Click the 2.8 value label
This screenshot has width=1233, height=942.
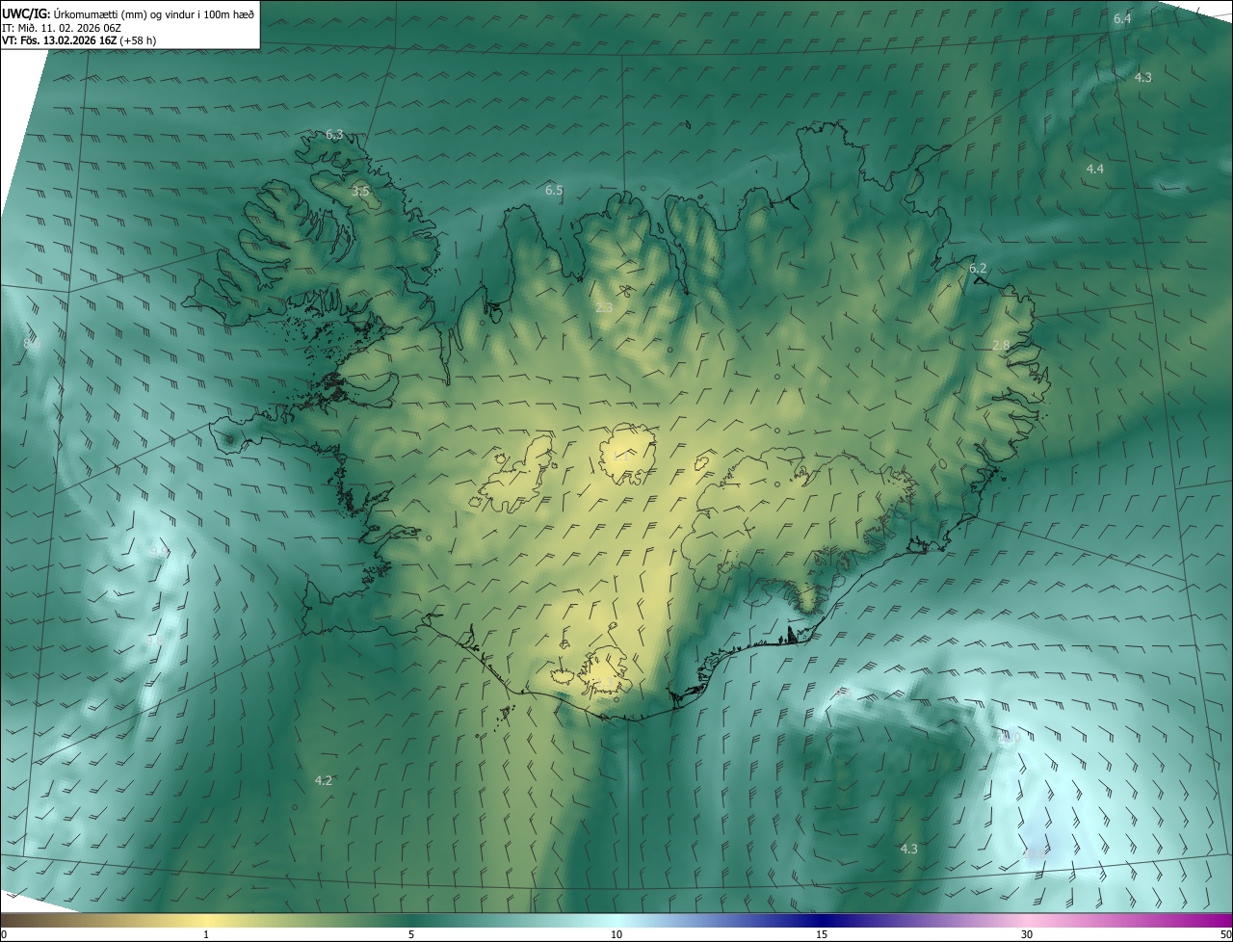point(1001,346)
